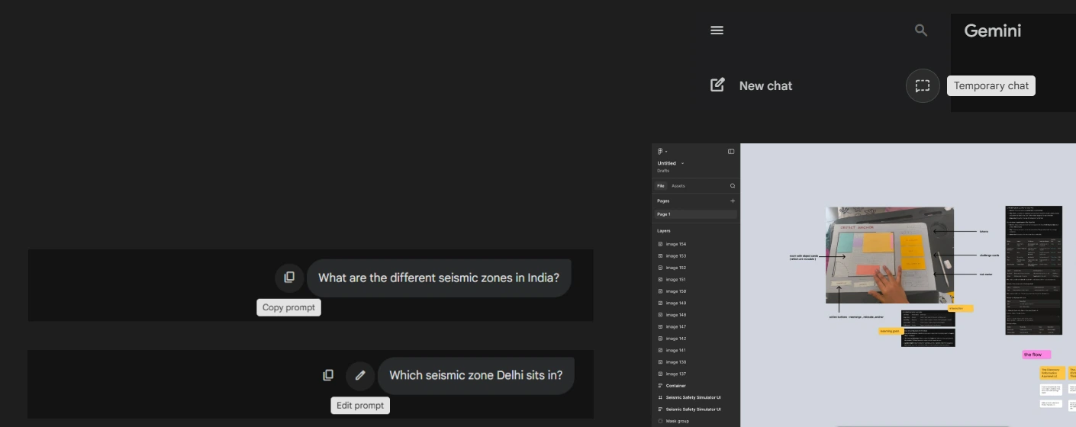Edit the Delhi seismic zone prompt
The height and width of the screenshot is (427, 1076).
click(x=360, y=375)
